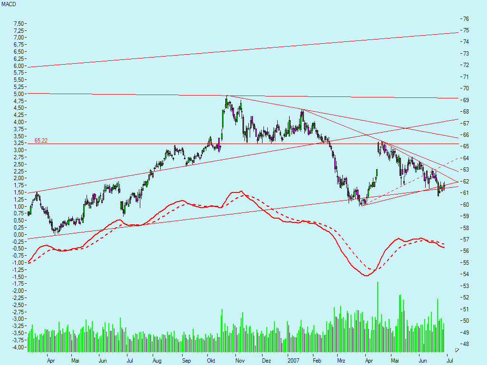Select the 65,22 horizontal price line label

[41, 140]
